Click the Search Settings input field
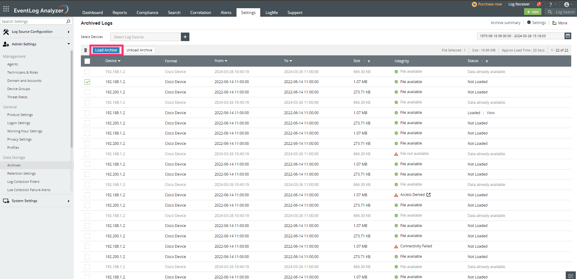The width and height of the screenshot is (577, 279). click(33, 21)
